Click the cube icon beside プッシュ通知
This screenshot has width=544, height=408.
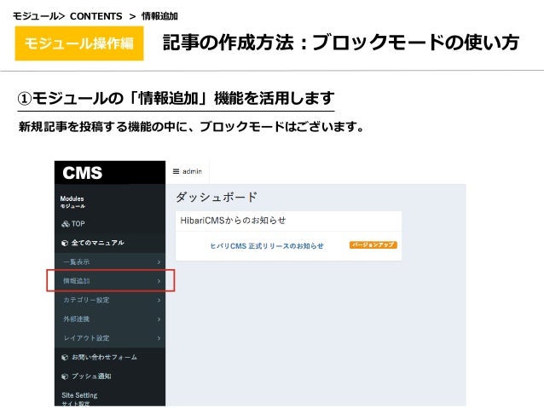click(64, 376)
